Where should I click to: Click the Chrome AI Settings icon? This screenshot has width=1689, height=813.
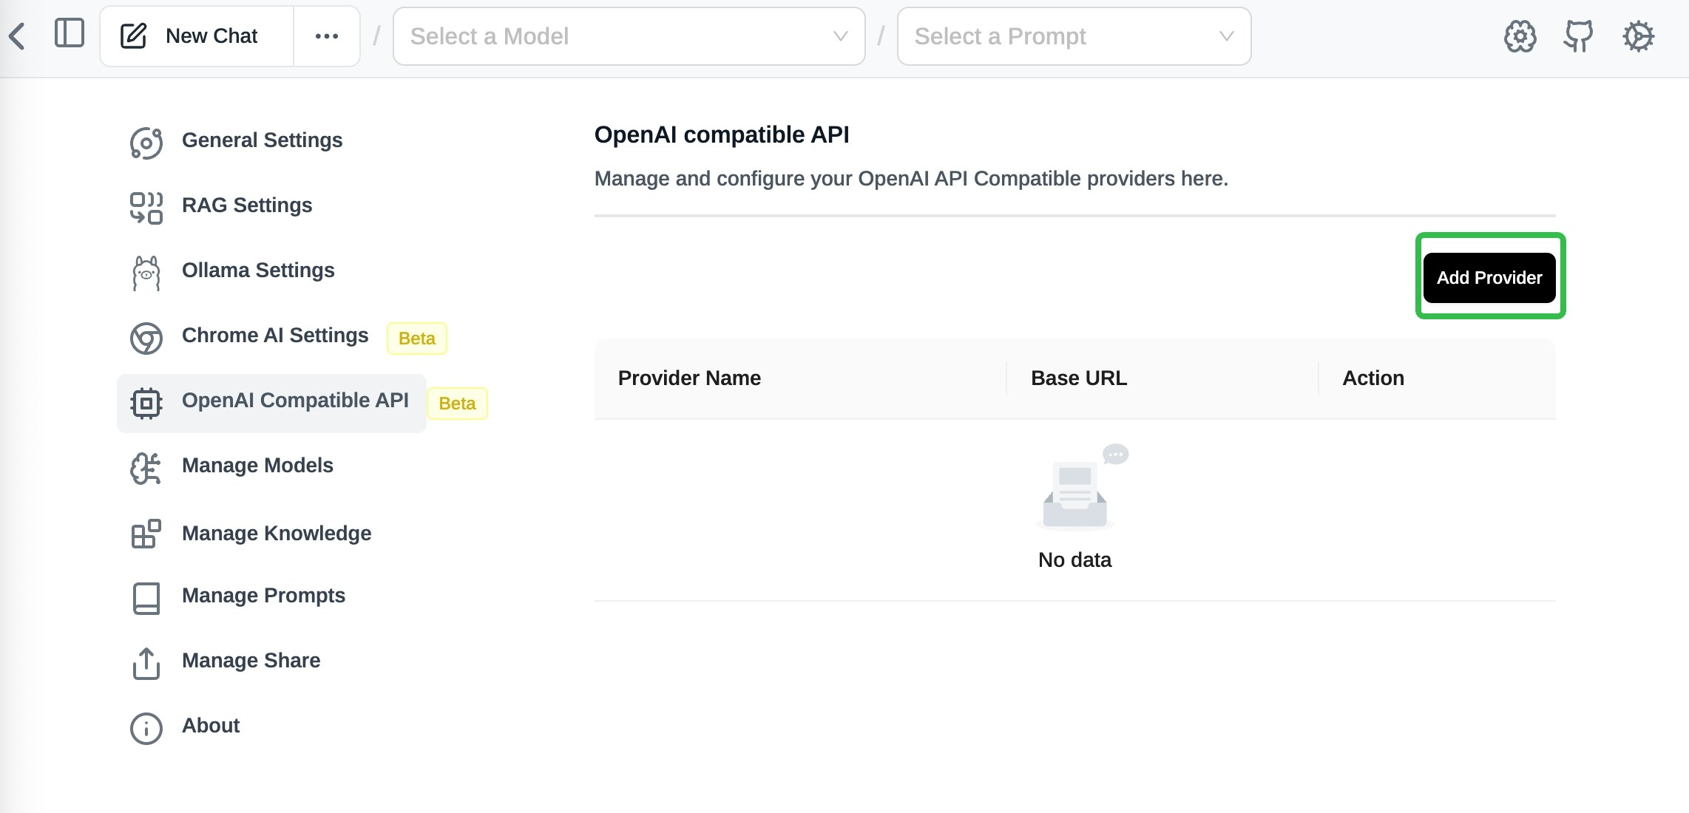coord(146,338)
